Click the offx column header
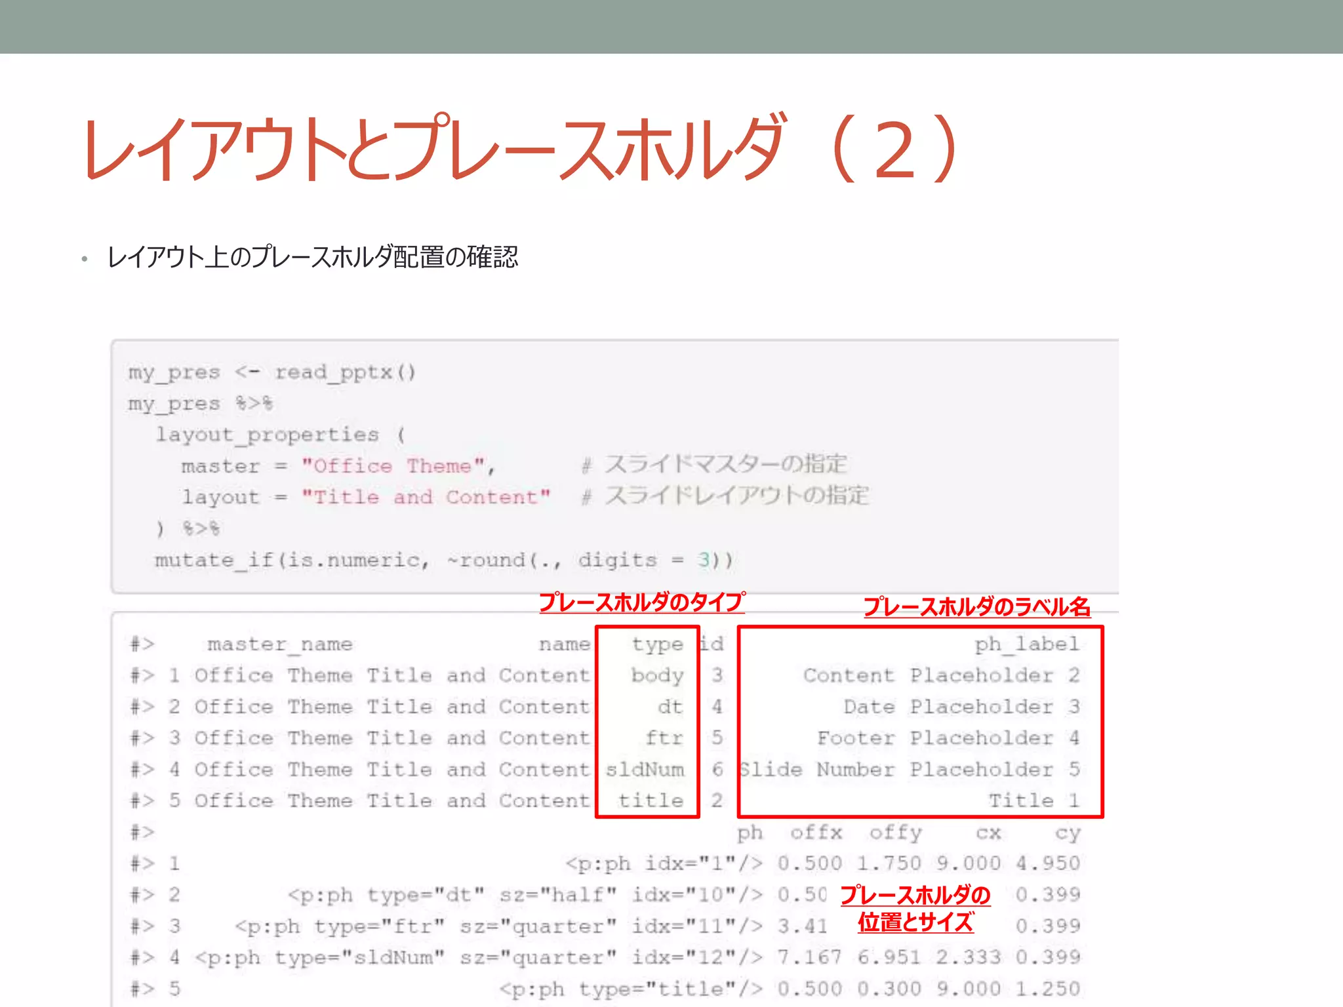The image size is (1343, 1007). pos(816,833)
